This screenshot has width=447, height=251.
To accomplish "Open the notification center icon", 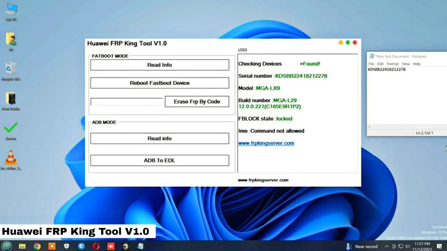I will pyautogui.click(x=439, y=246).
